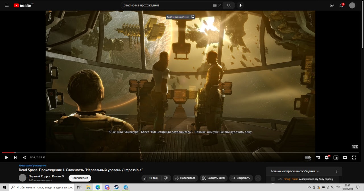
Task: Open the Windows Start menu
Action: [5, 187]
